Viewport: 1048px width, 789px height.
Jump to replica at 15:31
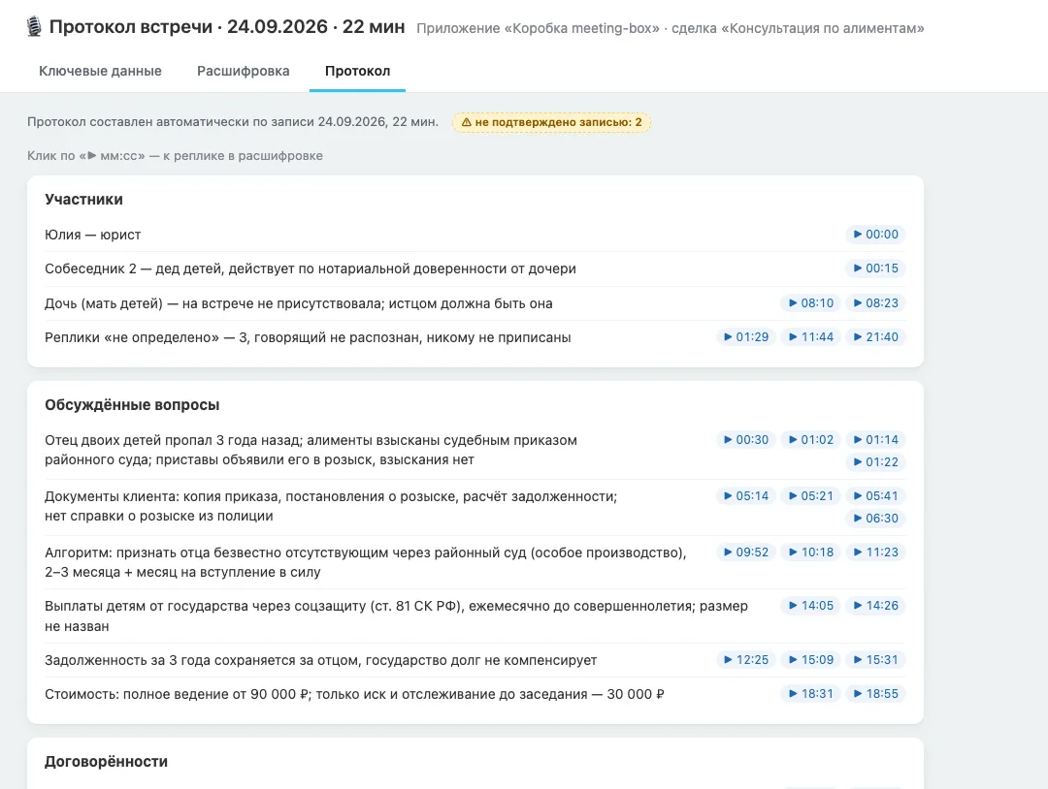tap(875, 659)
